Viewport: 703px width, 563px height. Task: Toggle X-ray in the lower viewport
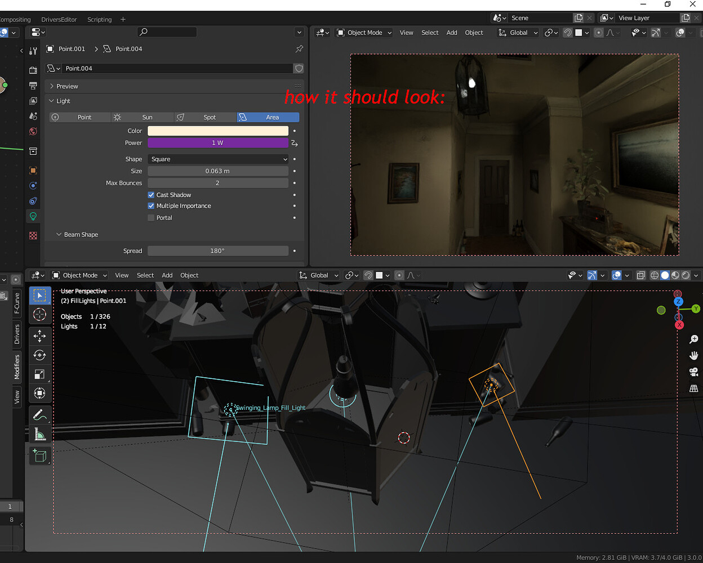[641, 275]
